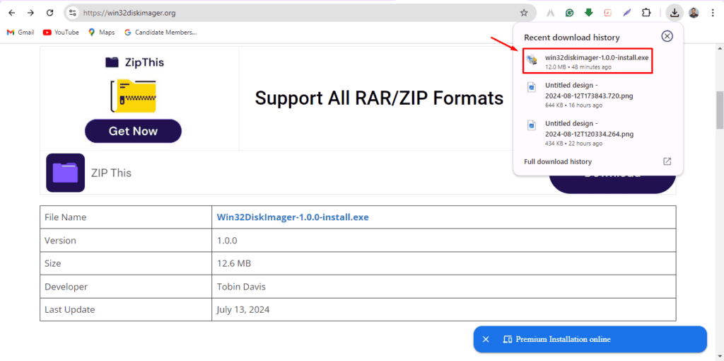Click the browser back arrow
This screenshot has width=724, height=361.
point(12,13)
